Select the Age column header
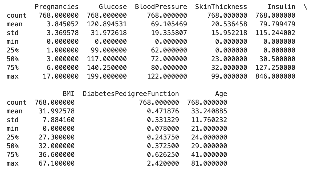This screenshot has width=326, height=172. coord(221,94)
